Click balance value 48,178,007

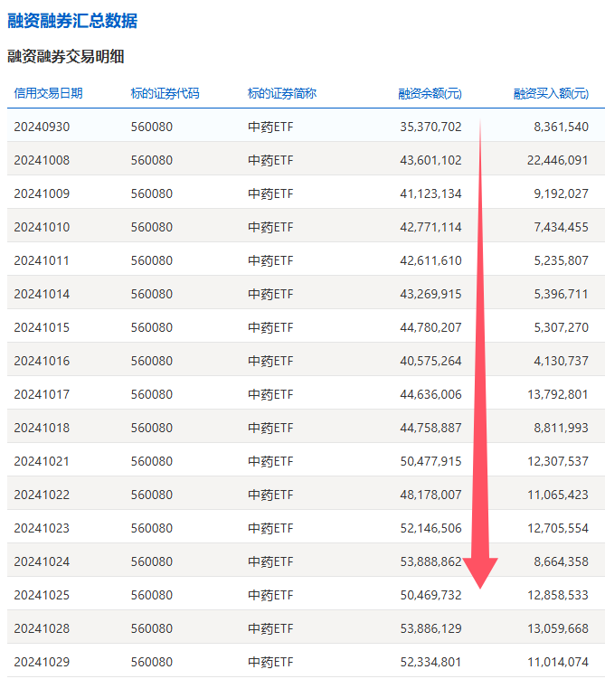430,495
